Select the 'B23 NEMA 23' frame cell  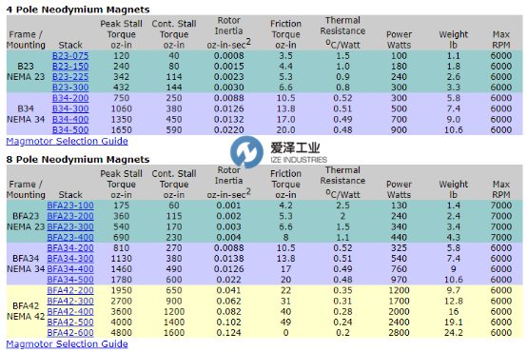(x=26, y=71)
